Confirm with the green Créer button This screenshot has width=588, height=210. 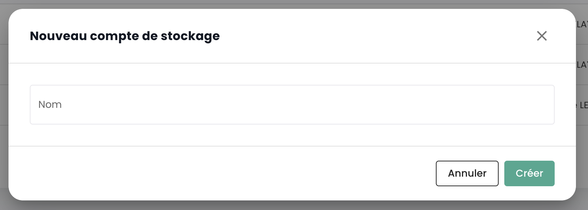point(529,173)
